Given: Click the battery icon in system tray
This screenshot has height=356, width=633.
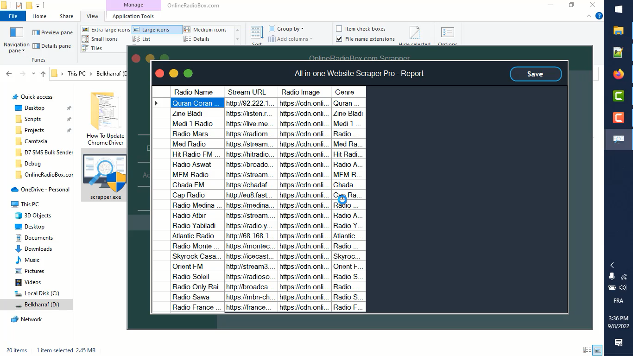Looking at the screenshot, I should 612,287.
